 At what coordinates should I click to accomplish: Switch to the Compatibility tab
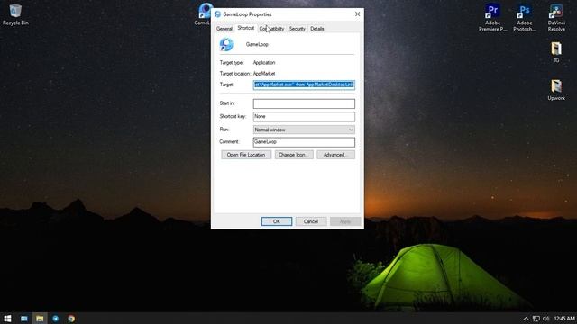pos(271,29)
